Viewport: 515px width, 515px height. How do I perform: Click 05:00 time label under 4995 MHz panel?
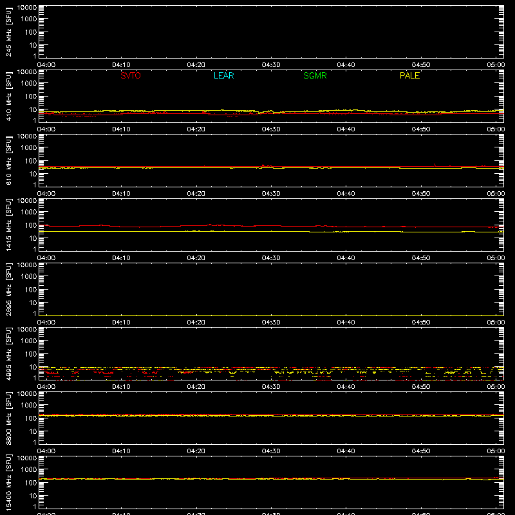click(x=496, y=387)
